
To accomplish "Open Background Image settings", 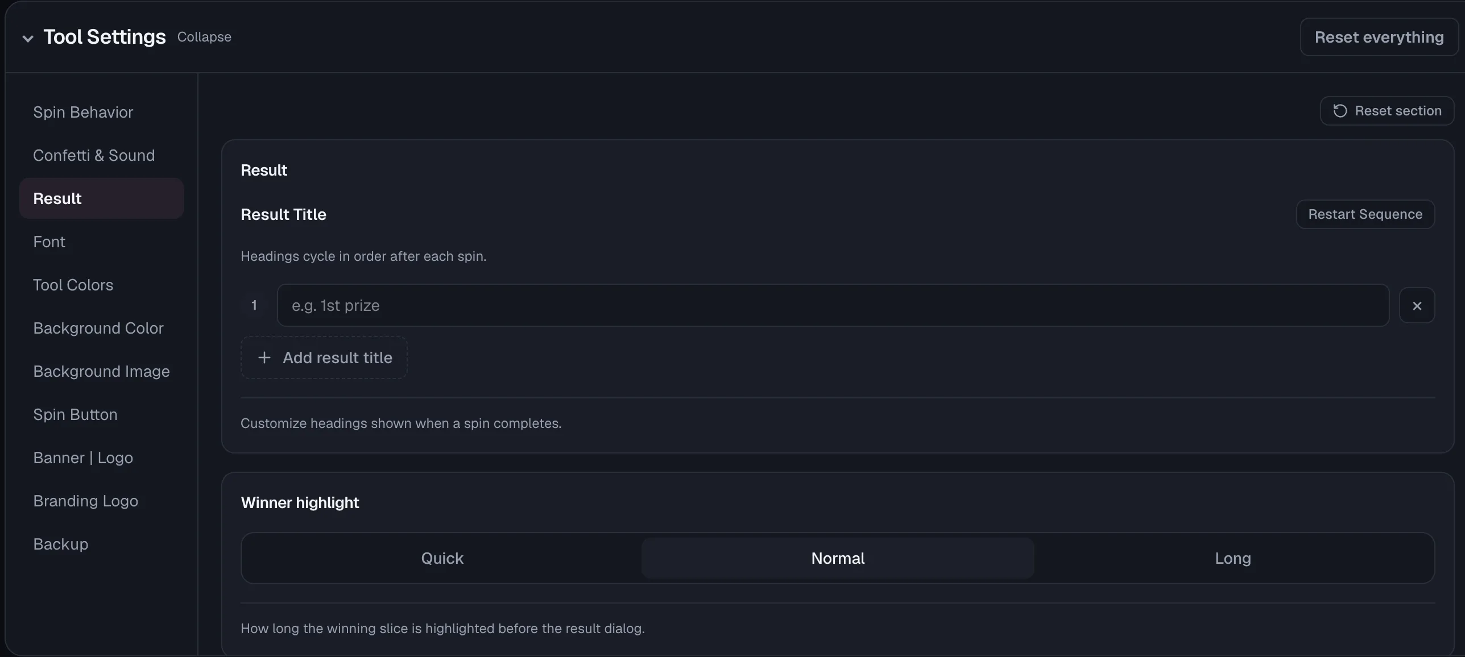I will coord(101,371).
